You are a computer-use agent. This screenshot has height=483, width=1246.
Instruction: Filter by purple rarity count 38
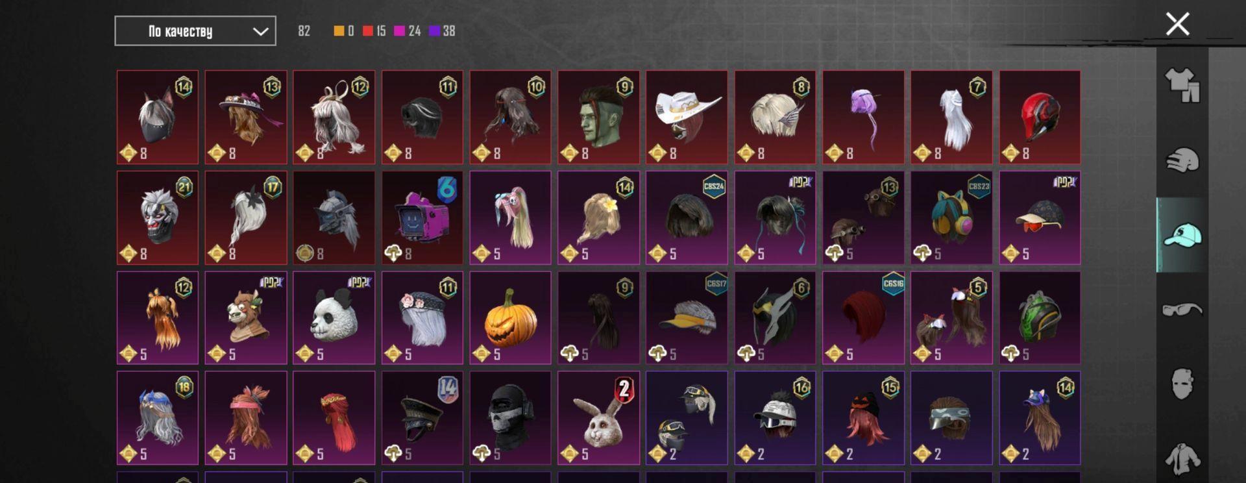pyautogui.click(x=442, y=31)
